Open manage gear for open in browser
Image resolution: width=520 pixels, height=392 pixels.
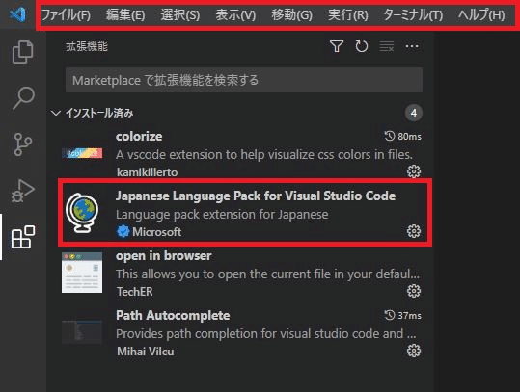414,291
